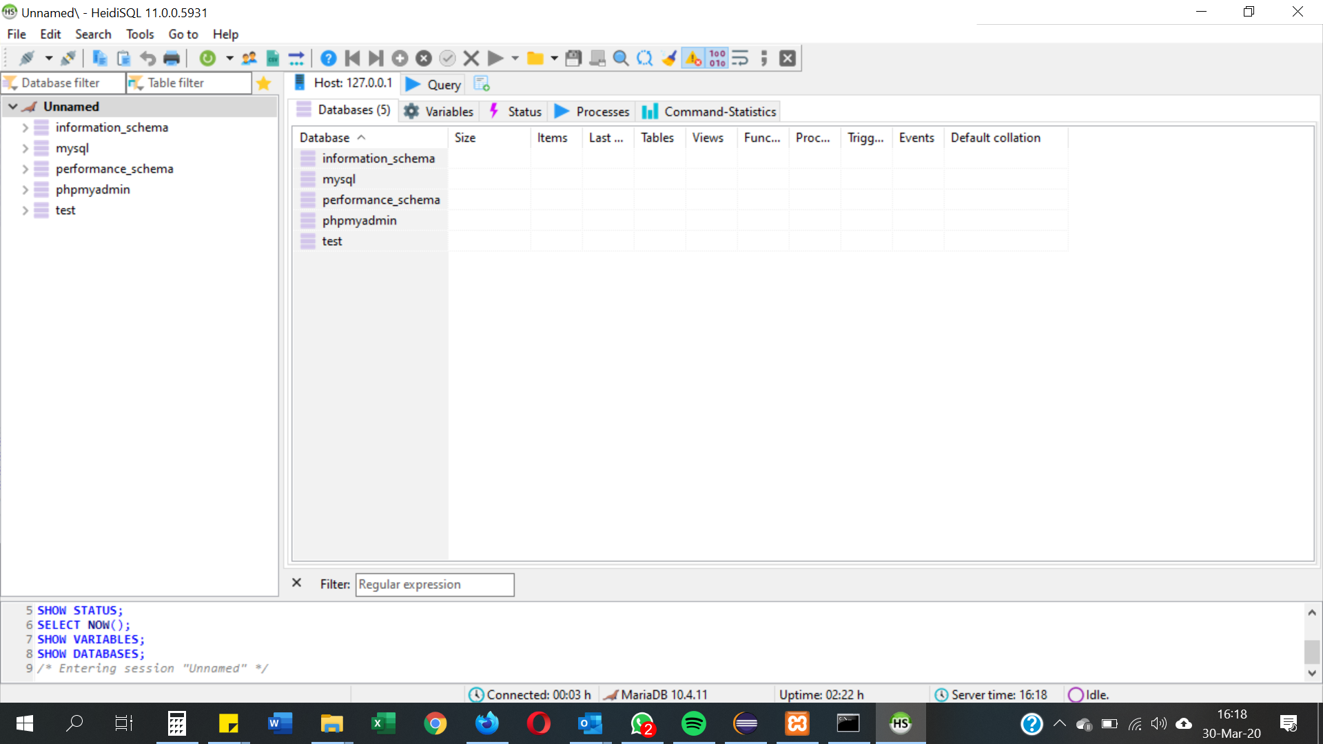Screen dimensions: 1323x744
Task: Click the export CSV file icon
Action: [273, 59]
